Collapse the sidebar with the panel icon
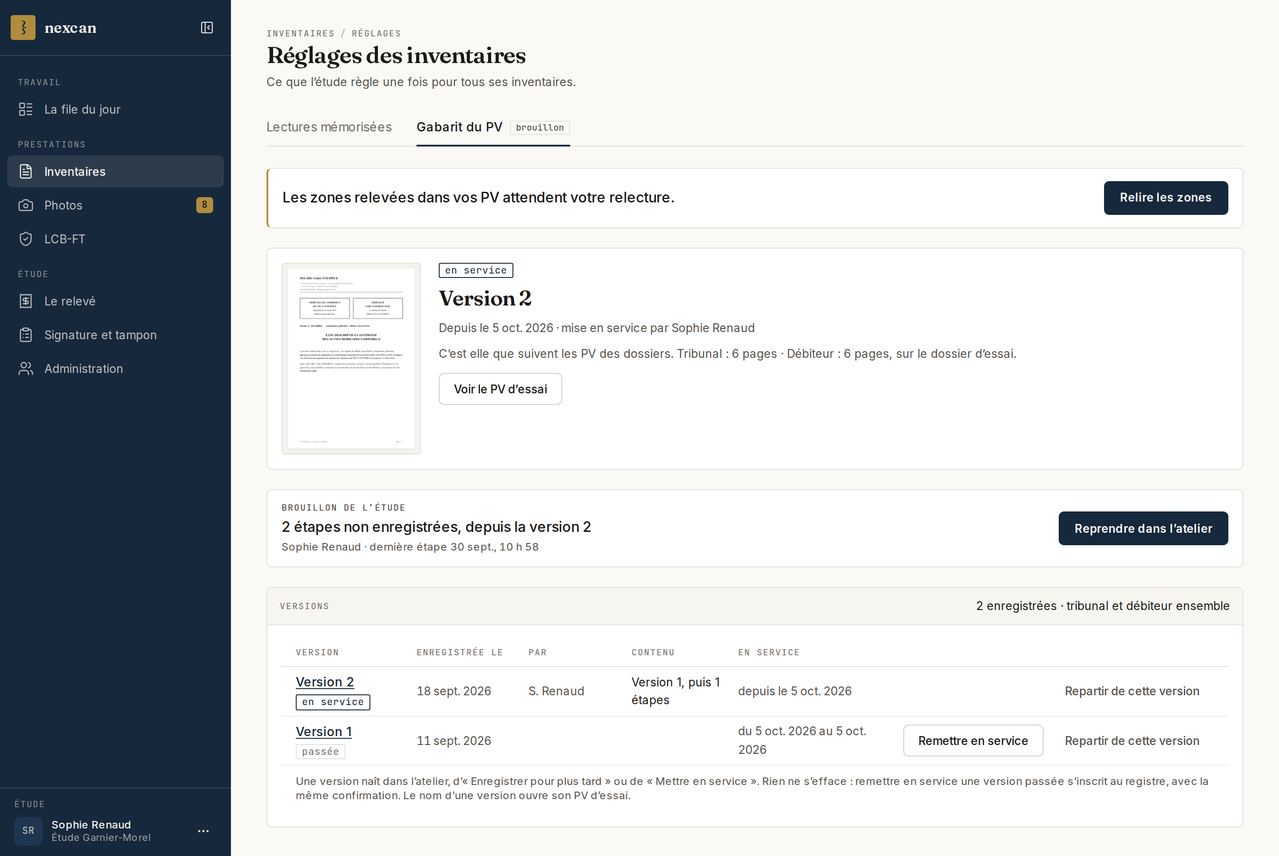This screenshot has width=1279, height=856. 207,28
